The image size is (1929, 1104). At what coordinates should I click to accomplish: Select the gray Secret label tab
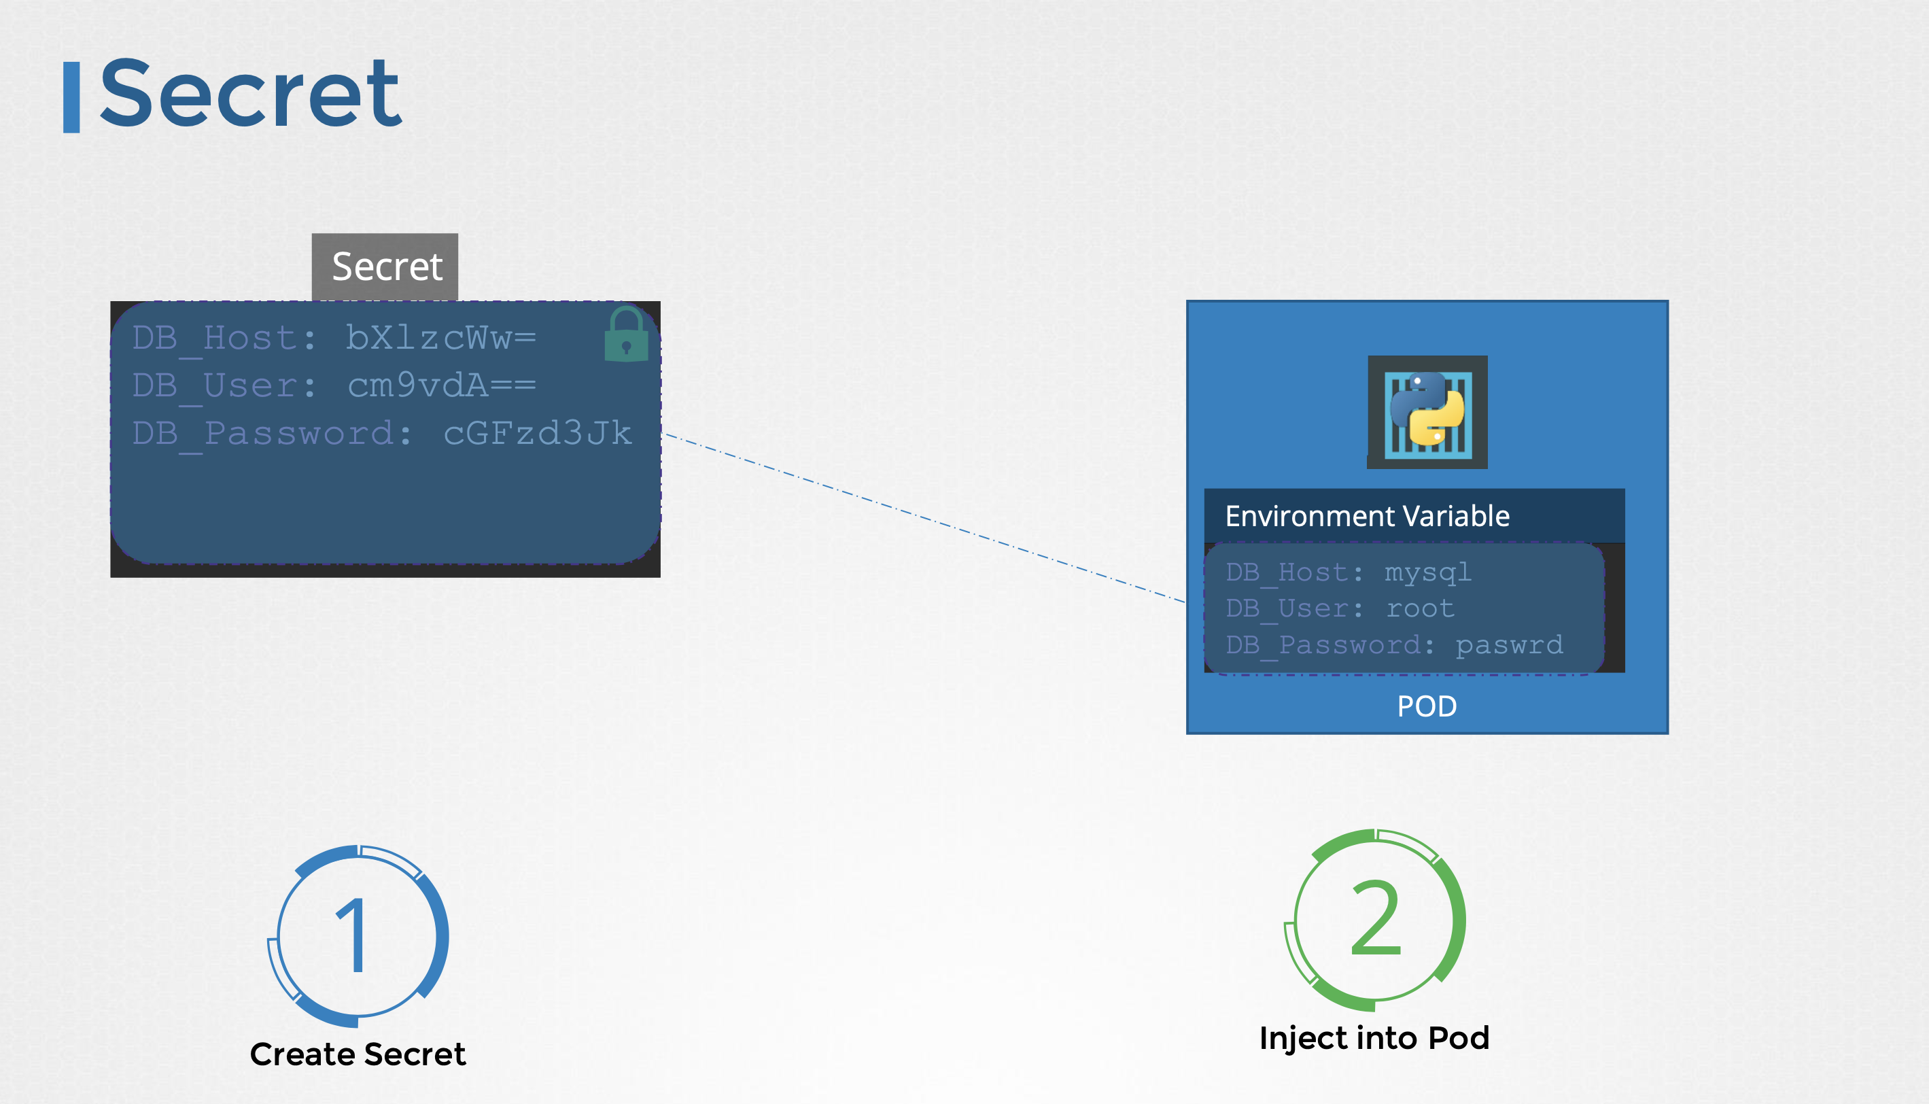pos(385,267)
